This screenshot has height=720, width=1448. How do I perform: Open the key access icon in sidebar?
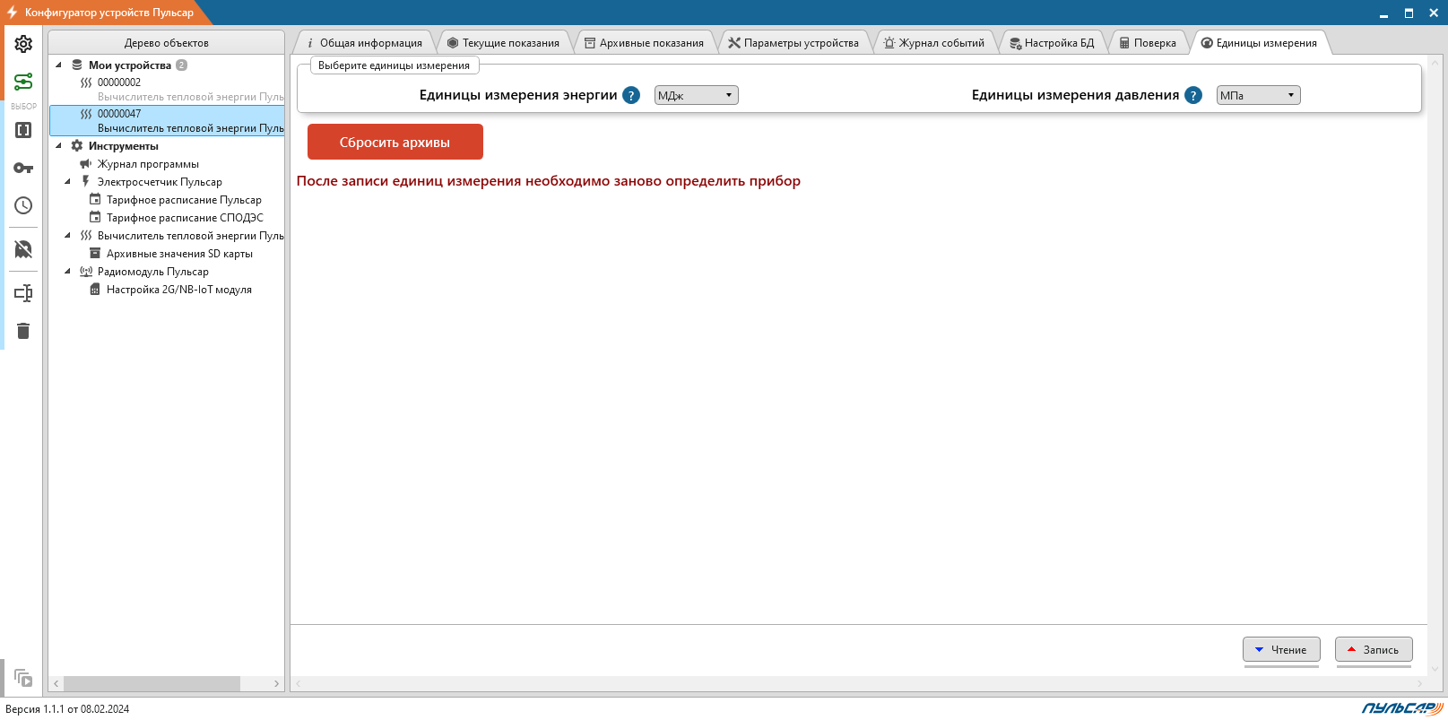click(23, 168)
